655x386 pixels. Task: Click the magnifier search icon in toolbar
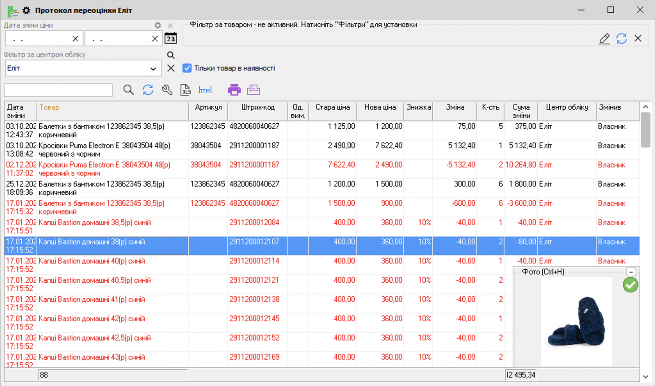pos(129,90)
